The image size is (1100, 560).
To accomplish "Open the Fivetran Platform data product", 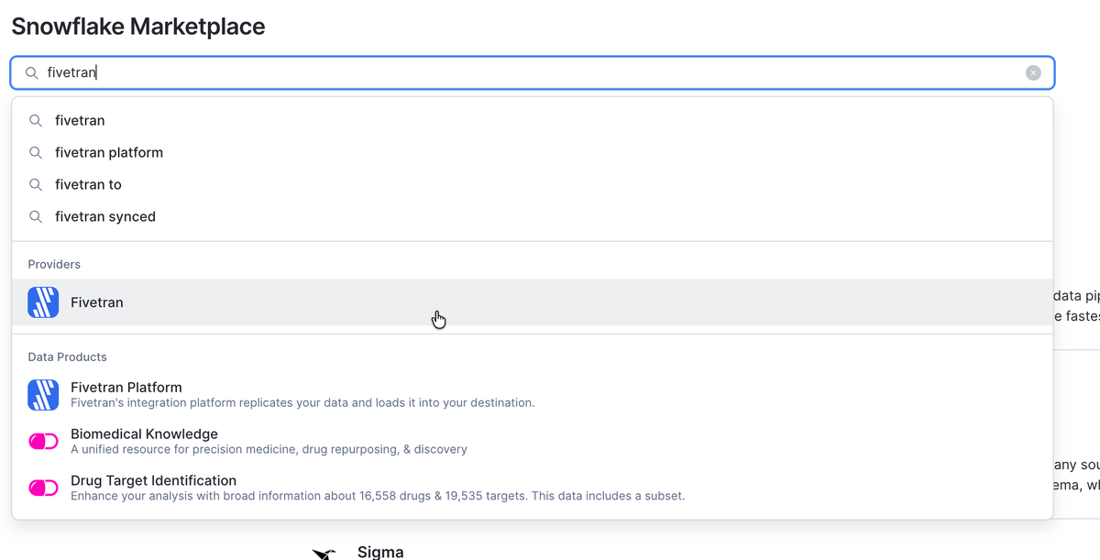I will [532, 395].
